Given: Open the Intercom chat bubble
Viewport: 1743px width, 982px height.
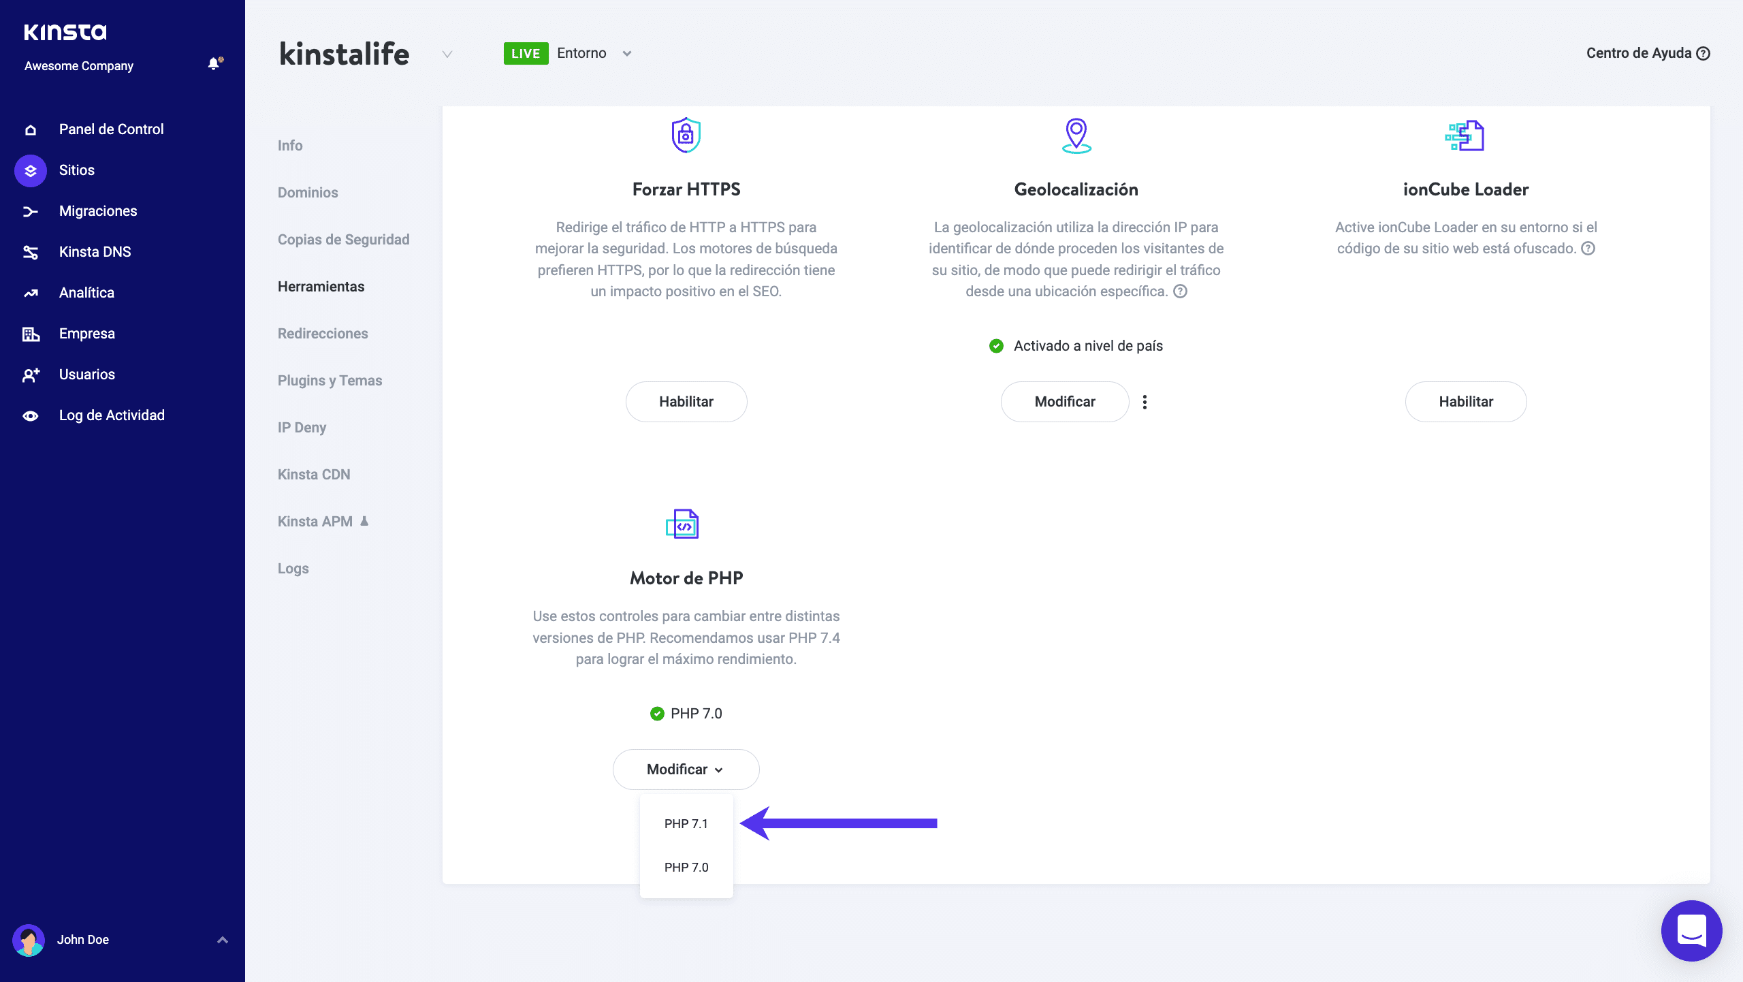Looking at the screenshot, I should click(x=1691, y=930).
